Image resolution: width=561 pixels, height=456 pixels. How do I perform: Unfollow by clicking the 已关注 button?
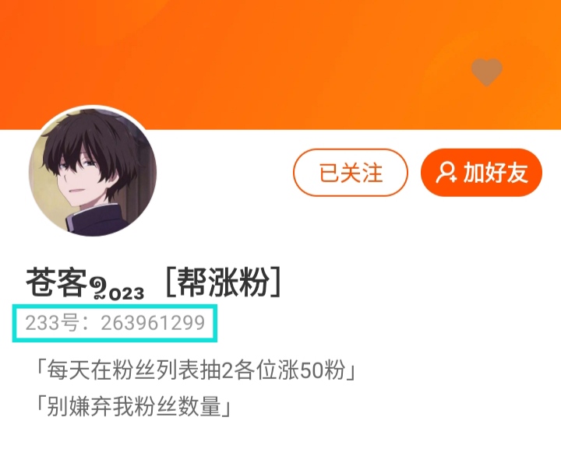(x=351, y=173)
